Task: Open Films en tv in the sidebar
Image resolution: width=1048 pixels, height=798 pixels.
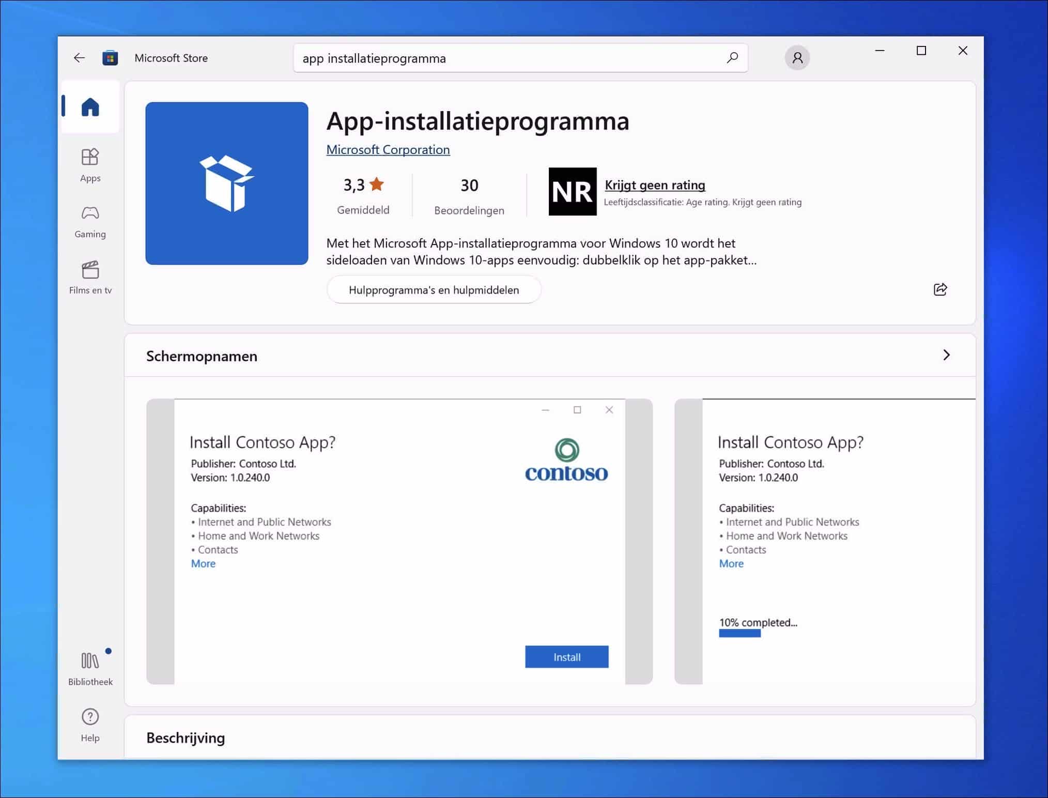Action: pyautogui.click(x=90, y=277)
